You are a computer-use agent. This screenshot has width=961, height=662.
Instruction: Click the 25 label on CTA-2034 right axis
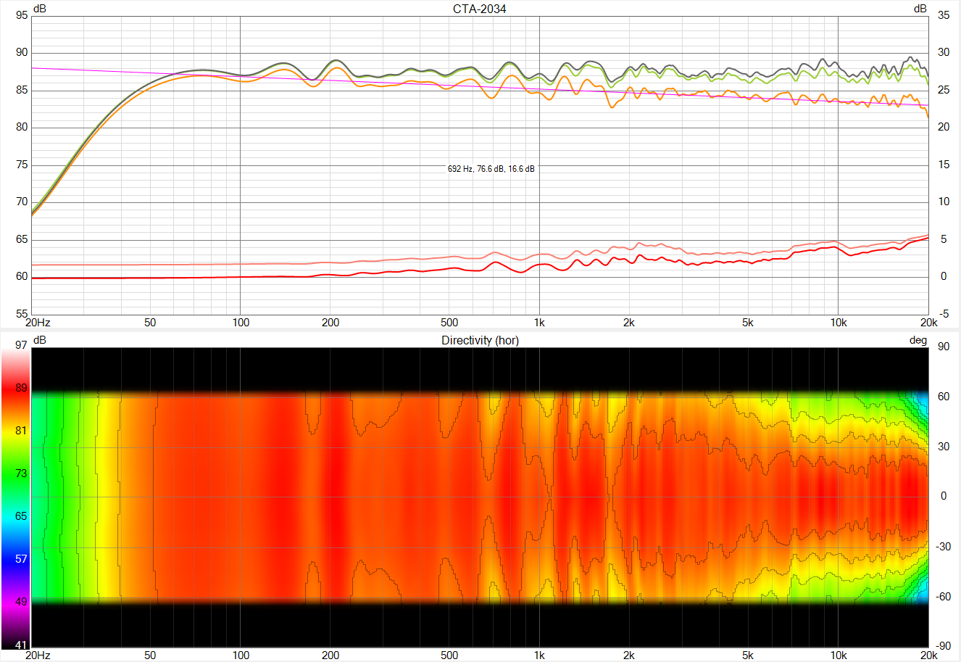click(x=944, y=90)
